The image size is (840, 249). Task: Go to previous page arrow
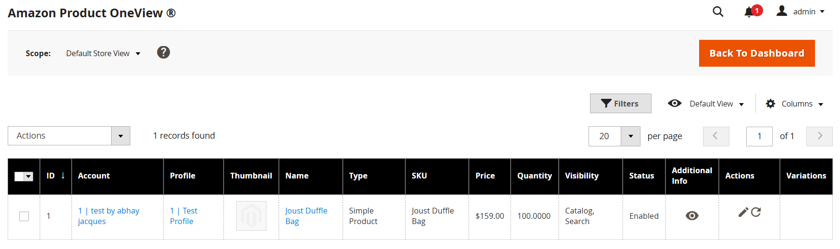point(716,136)
